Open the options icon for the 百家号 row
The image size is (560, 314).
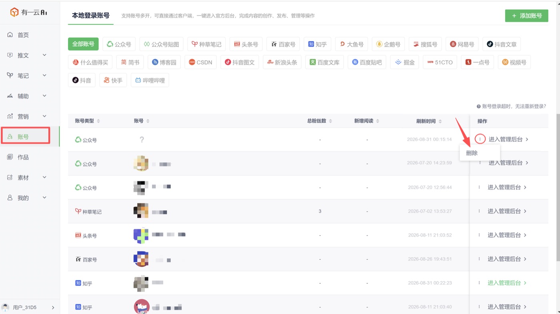pos(479,259)
